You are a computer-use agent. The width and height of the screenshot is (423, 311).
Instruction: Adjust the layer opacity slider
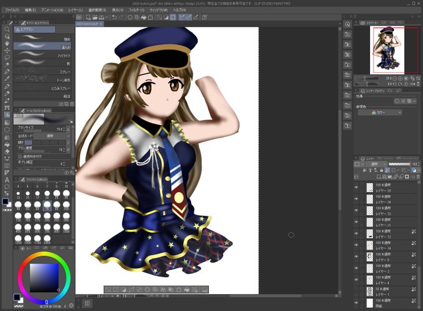coord(399,164)
